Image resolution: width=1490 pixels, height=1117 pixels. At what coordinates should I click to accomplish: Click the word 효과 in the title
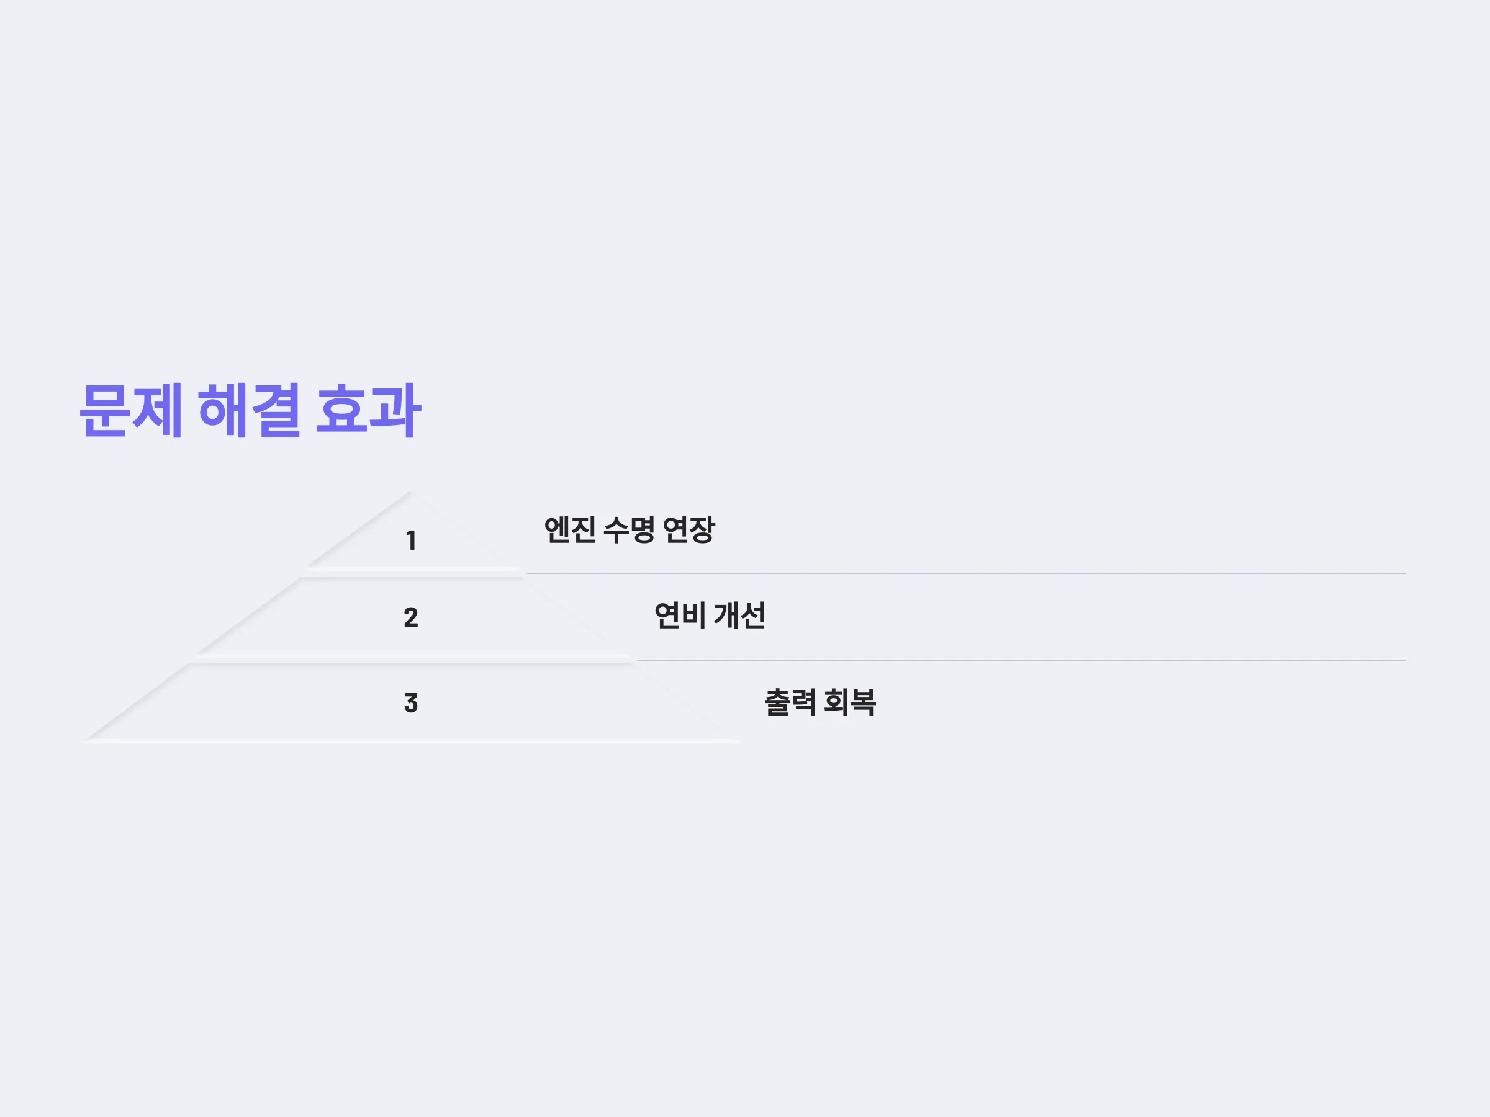[368, 411]
